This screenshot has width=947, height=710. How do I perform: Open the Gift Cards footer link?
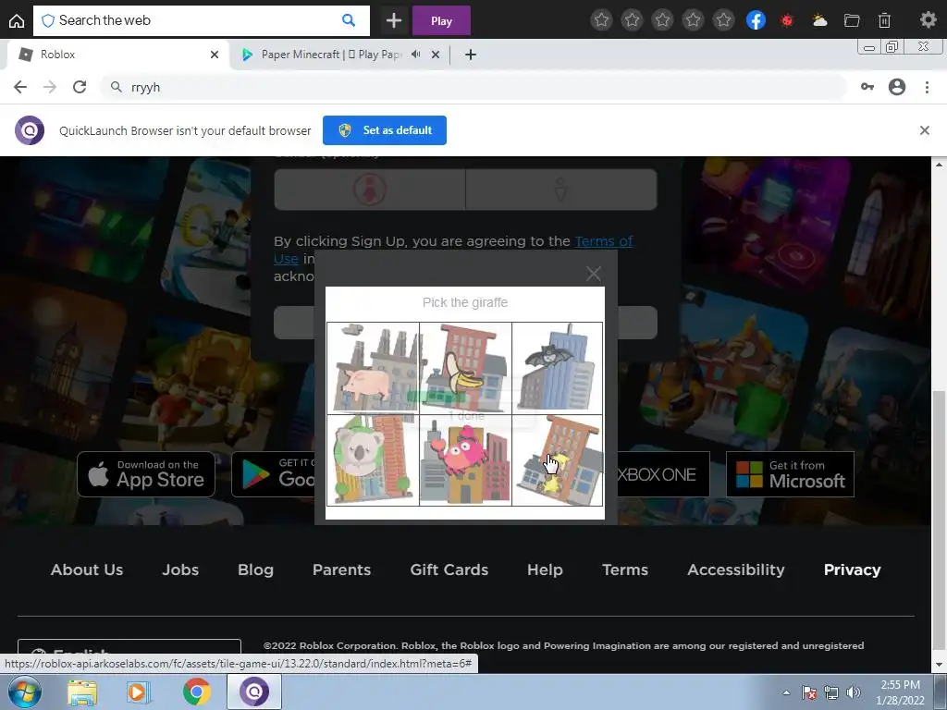(449, 569)
